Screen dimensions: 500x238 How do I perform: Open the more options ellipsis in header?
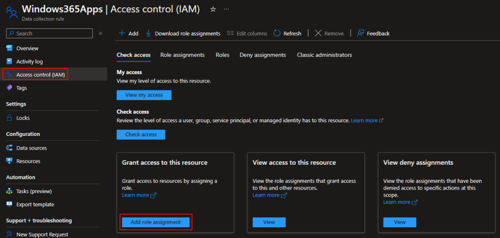226,9
